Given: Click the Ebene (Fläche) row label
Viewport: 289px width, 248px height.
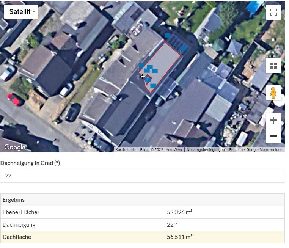Looking at the screenshot, I should [20, 212].
